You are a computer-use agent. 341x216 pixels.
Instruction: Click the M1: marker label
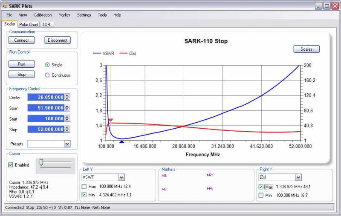[x=165, y=176]
